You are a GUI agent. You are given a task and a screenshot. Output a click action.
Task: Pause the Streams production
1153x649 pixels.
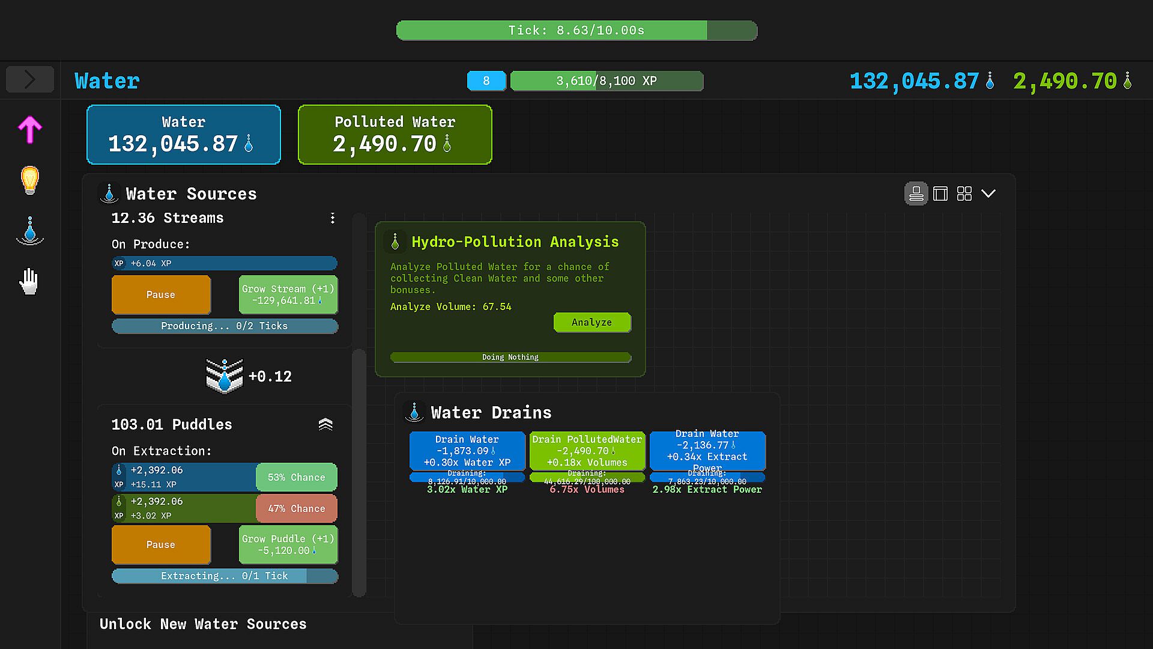pyautogui.click(x=161, y=294)
